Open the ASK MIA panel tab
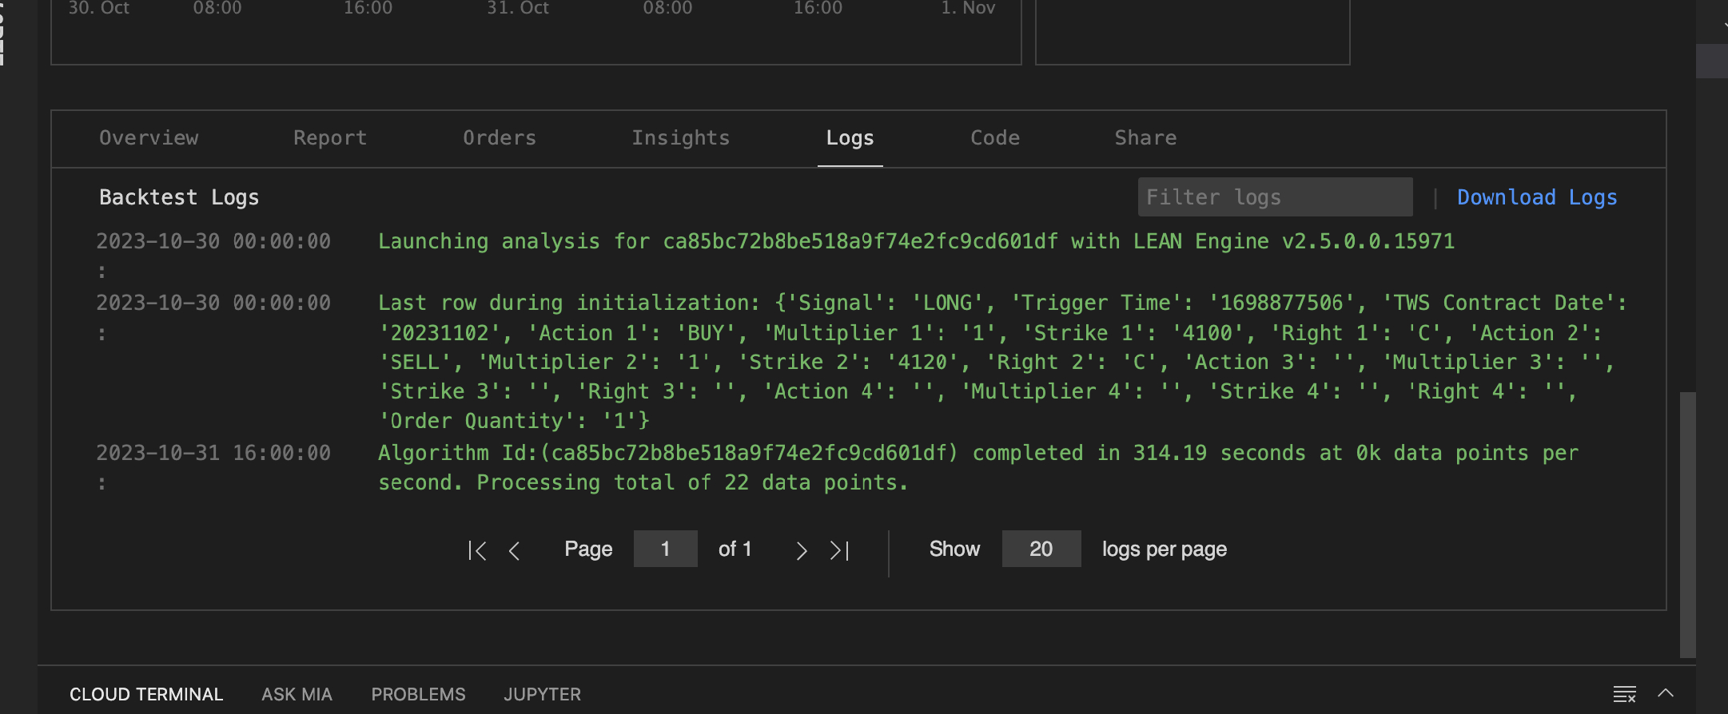1728x714 pixels. pyautogui.click(x=297, y=694)
